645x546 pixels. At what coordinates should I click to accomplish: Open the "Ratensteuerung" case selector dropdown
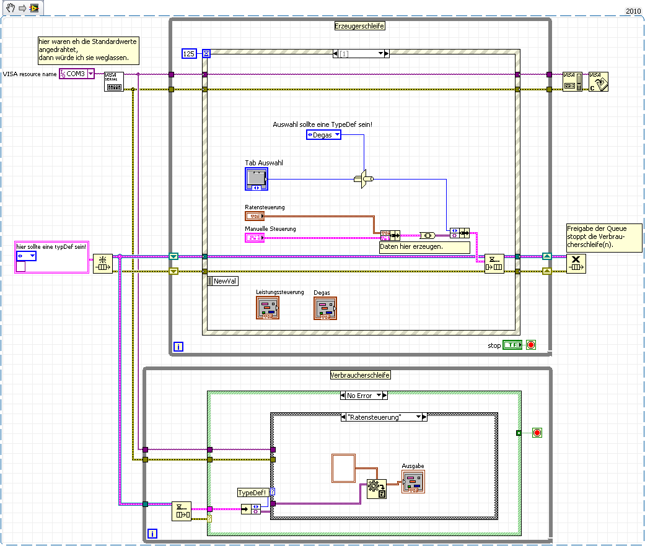click(418, 417)
